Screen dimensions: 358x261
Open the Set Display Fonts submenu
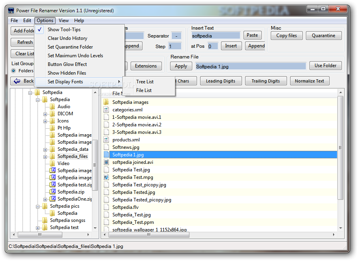[79, 81]
